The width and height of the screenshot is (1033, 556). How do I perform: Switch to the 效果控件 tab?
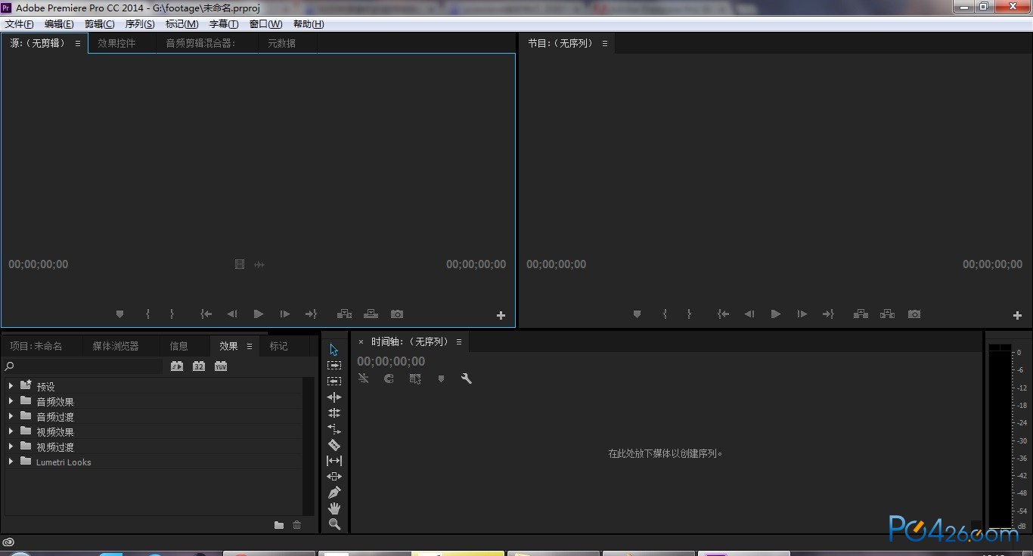point(116,43)
